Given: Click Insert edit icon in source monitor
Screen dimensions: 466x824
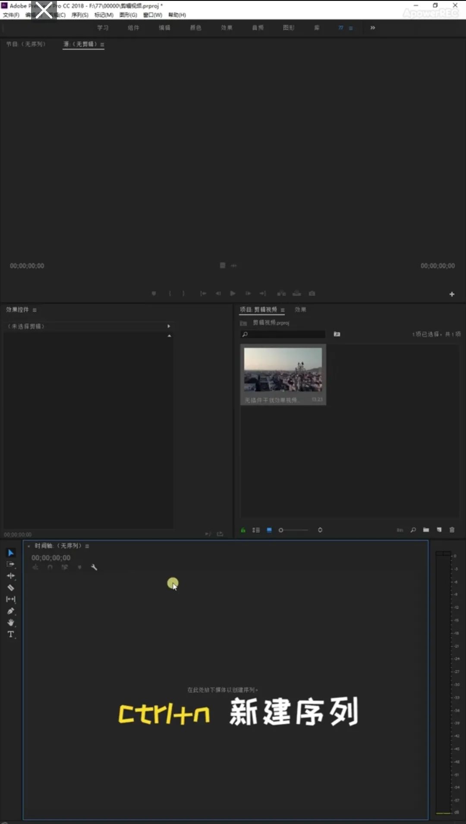Looking at the screenshot, I should pyautogui.click(x=281, y=294).
